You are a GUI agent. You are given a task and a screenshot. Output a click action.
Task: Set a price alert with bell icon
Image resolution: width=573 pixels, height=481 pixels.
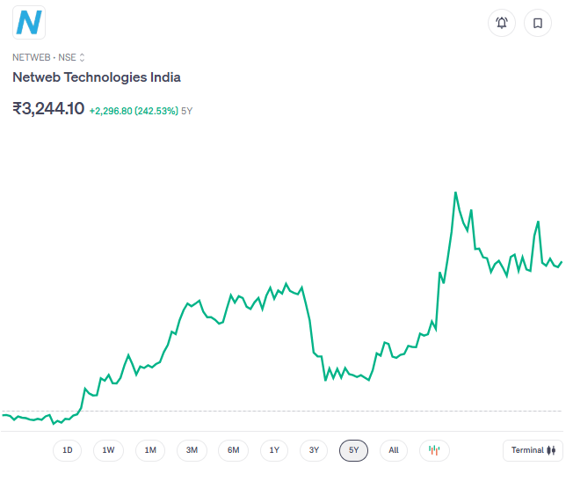[x=502, y=23]
